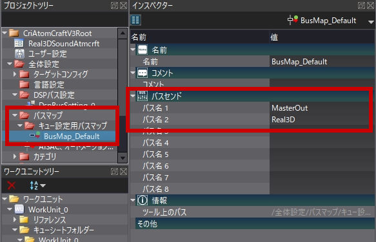Click the バスマップ folder icon

coord(25,115)
